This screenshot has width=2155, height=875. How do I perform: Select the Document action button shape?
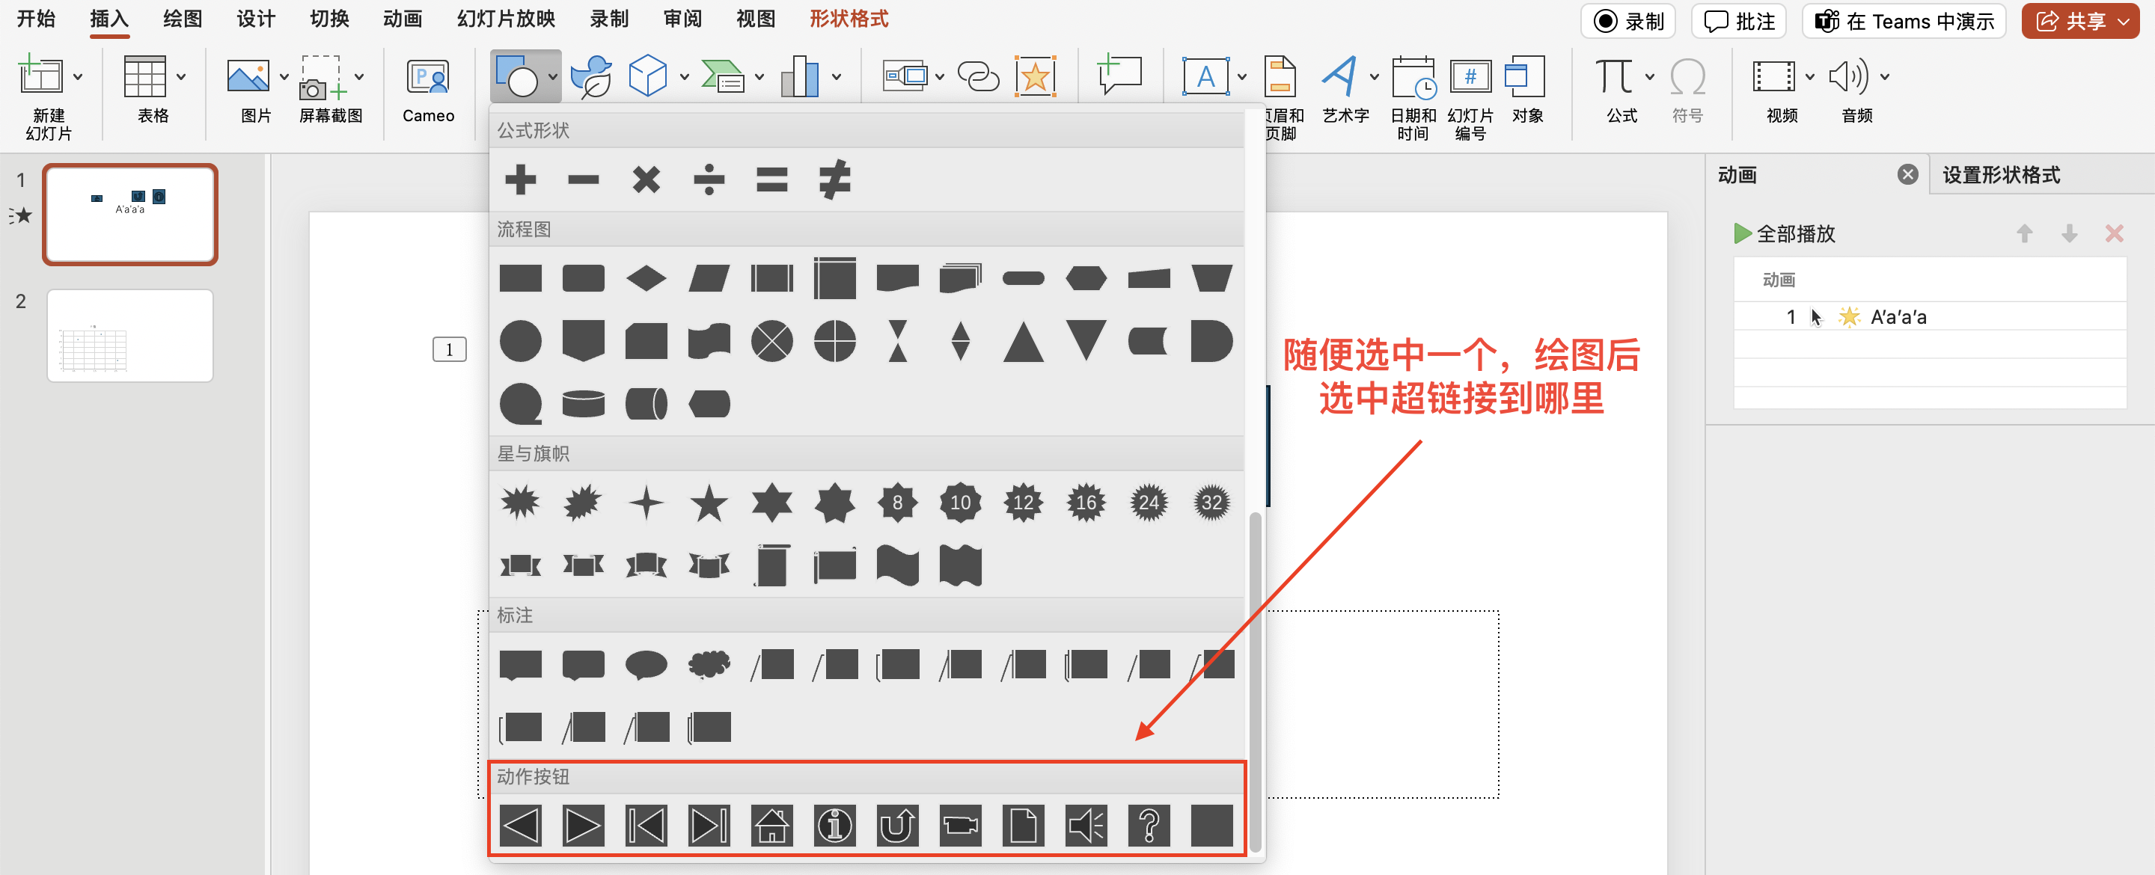[x=1022, y=826]
